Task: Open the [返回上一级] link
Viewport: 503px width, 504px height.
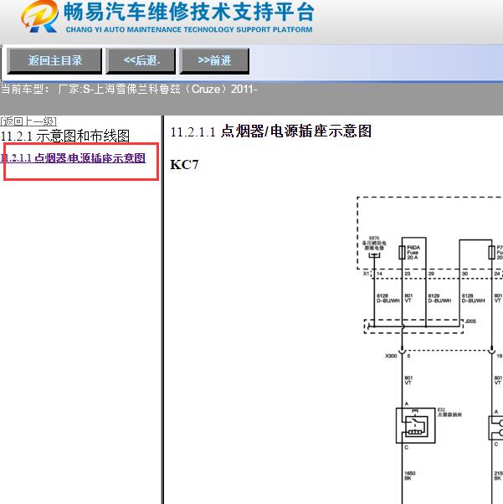Action: pyautogui.click(x=28, y=121)
